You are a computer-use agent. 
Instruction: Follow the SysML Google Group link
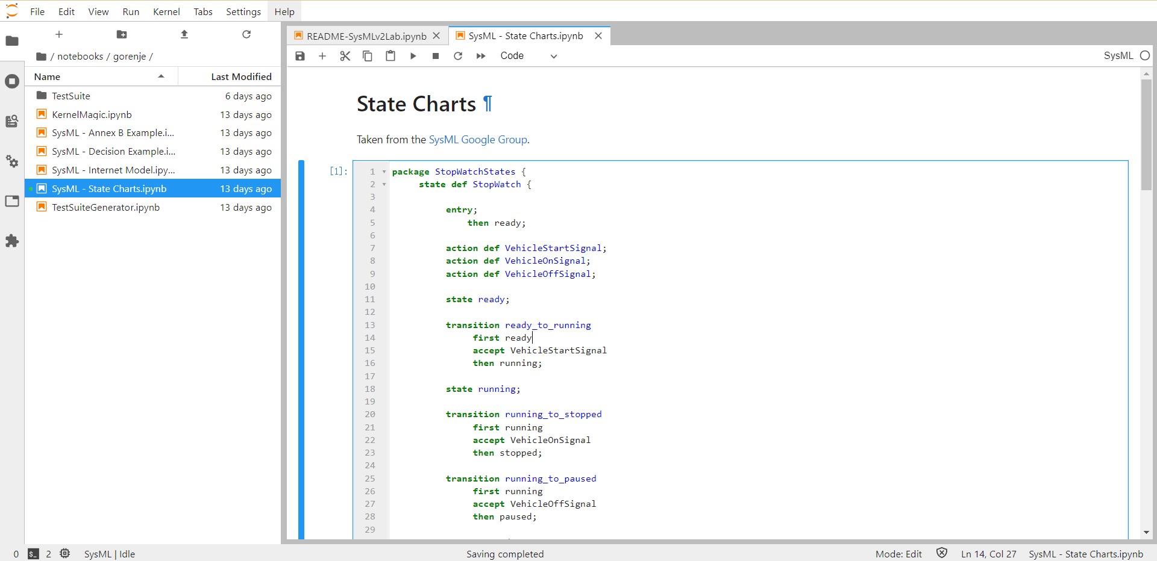click(478, 140)
